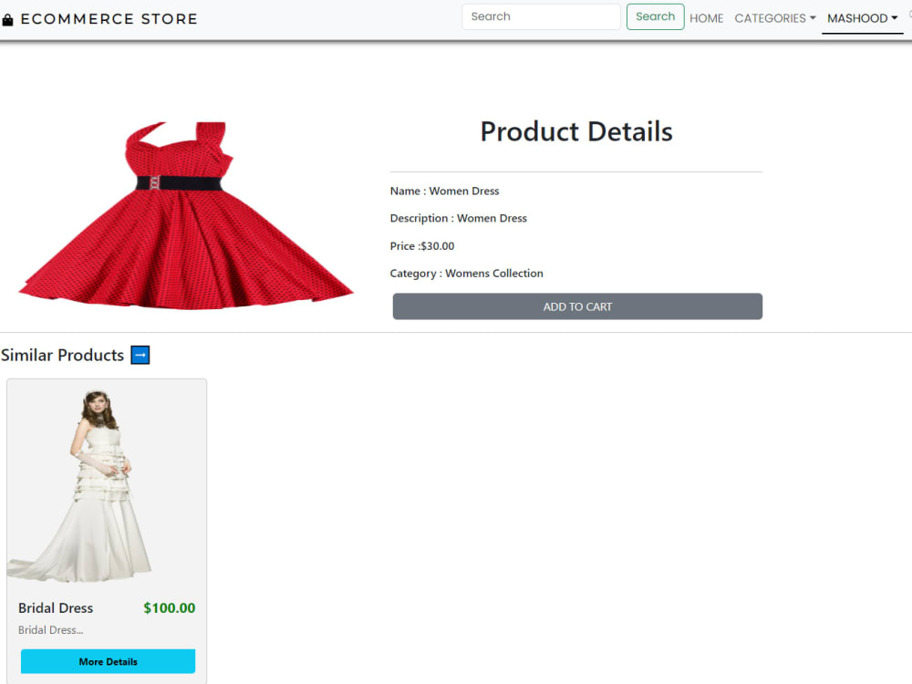Click the $100.00 price on the card
The image size is (912, 684).
click(170, 607)
